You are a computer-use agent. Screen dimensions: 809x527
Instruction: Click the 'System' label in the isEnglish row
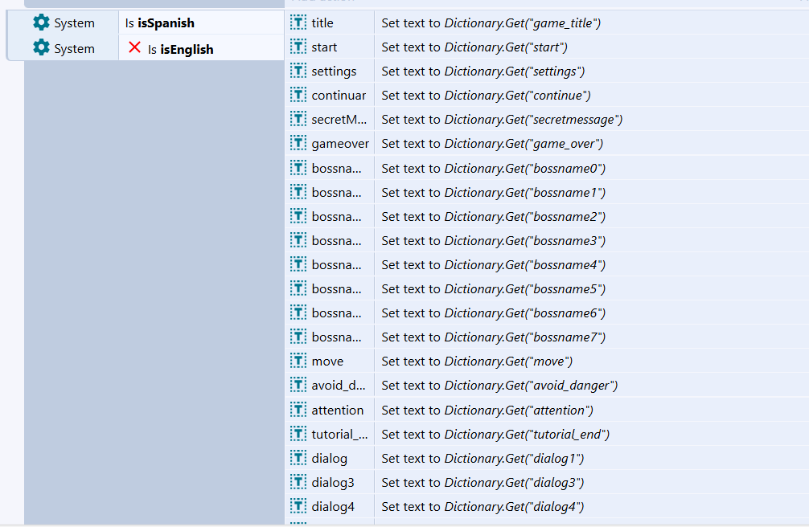coord(74,49)
